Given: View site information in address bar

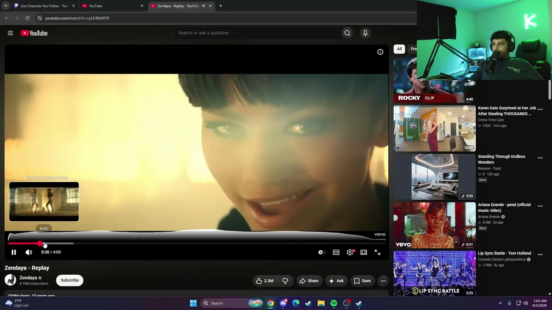Looking at the screenshot, I should pyautogui.click(x=39, y=18).
